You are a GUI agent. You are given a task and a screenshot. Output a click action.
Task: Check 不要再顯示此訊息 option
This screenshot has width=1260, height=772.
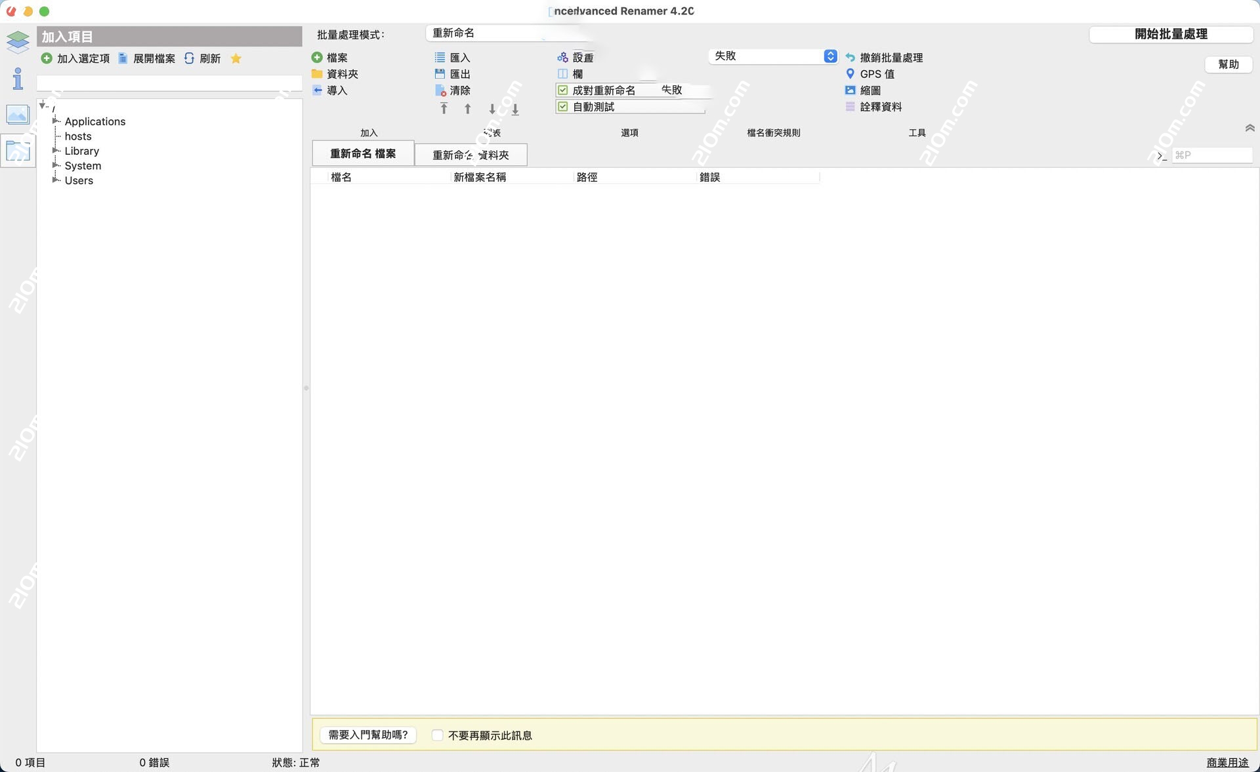coord(437,735)
